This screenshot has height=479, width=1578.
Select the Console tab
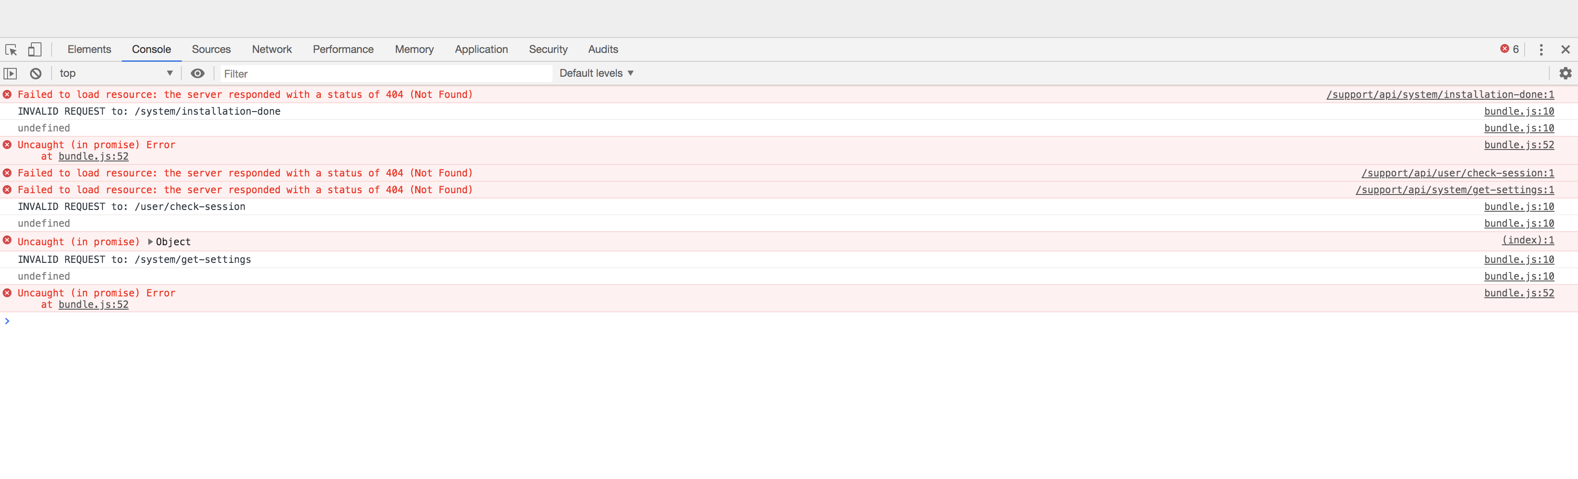tap(151, 49)
